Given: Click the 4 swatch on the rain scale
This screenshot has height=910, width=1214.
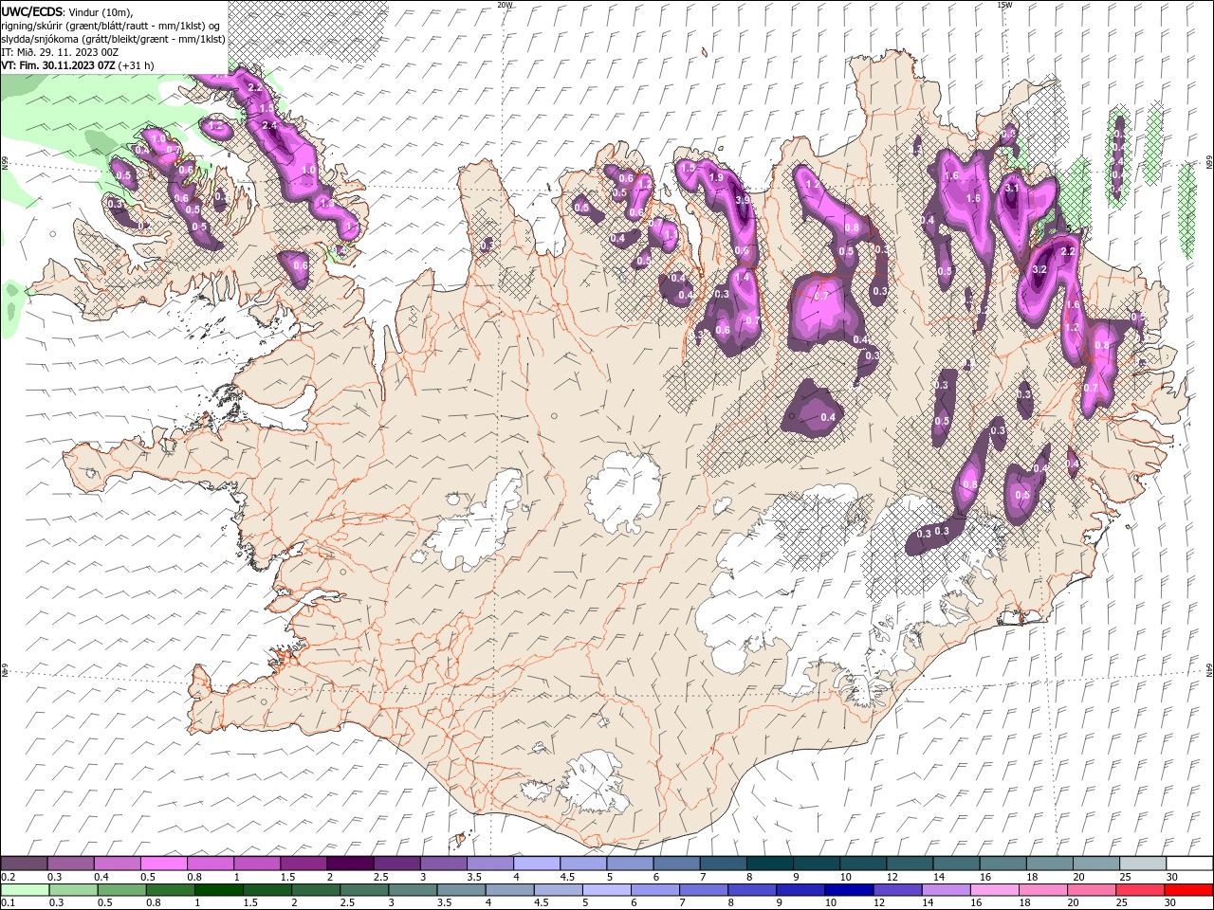Looking at the screenshot, I should point(508,890).
